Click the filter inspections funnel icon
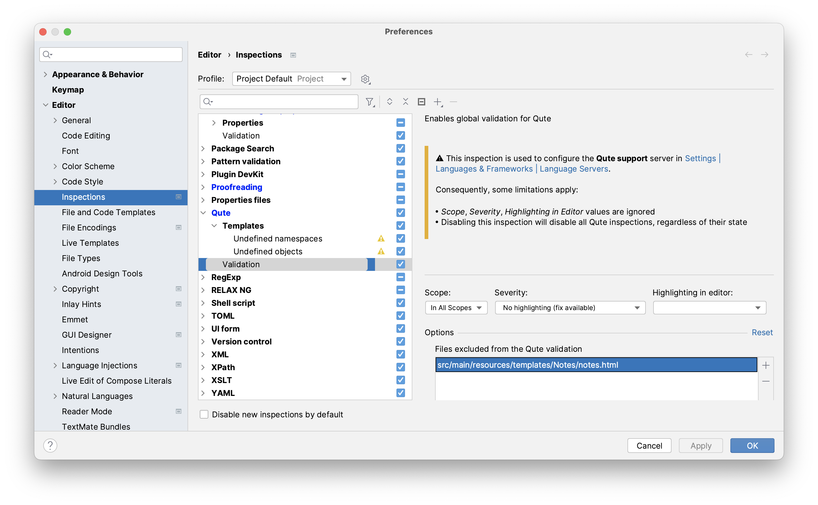The height and width of the screenshot is (505, 818). click(369, 102)
